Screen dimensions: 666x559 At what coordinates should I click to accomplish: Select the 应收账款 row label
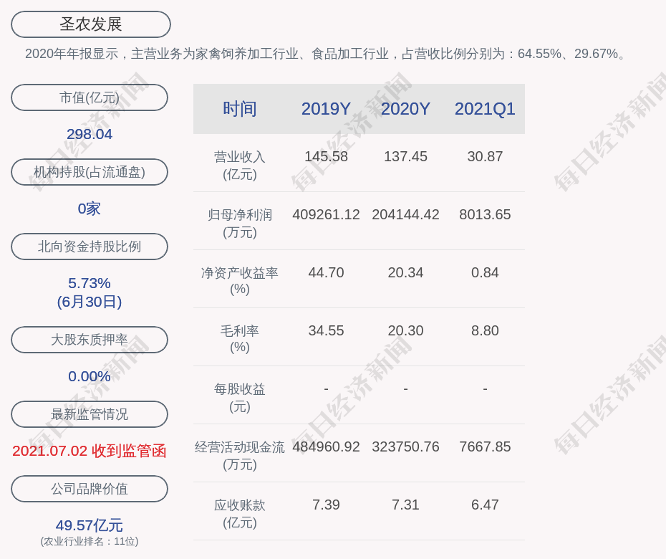click(240, 513)
